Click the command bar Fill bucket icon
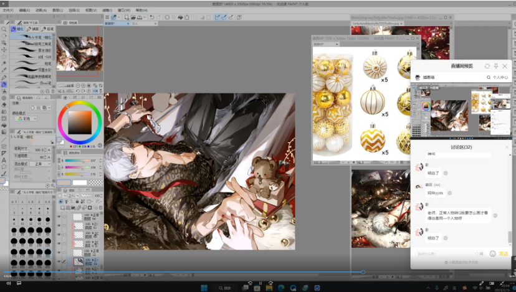This screenshot has width=516, height=292. coord(180,17)
